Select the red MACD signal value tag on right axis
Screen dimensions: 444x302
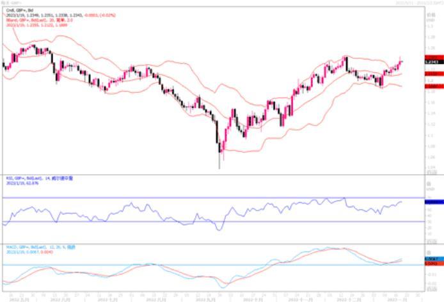[x=432, y=262]
